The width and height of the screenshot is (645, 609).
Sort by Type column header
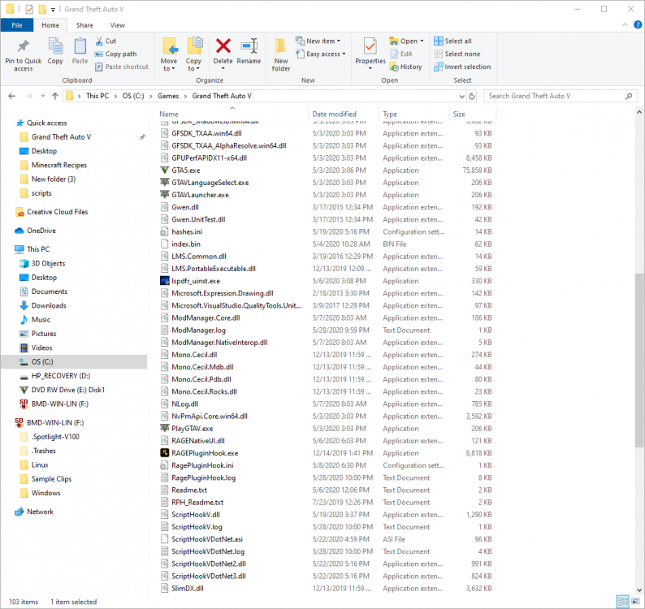[x=390, y=114]
